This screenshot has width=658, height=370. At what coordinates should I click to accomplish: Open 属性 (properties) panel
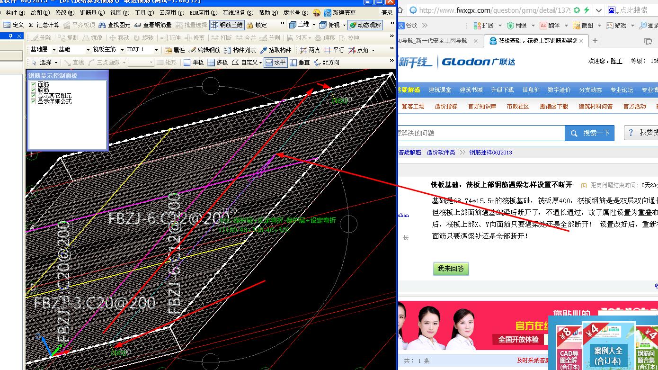tap(175, 50)
